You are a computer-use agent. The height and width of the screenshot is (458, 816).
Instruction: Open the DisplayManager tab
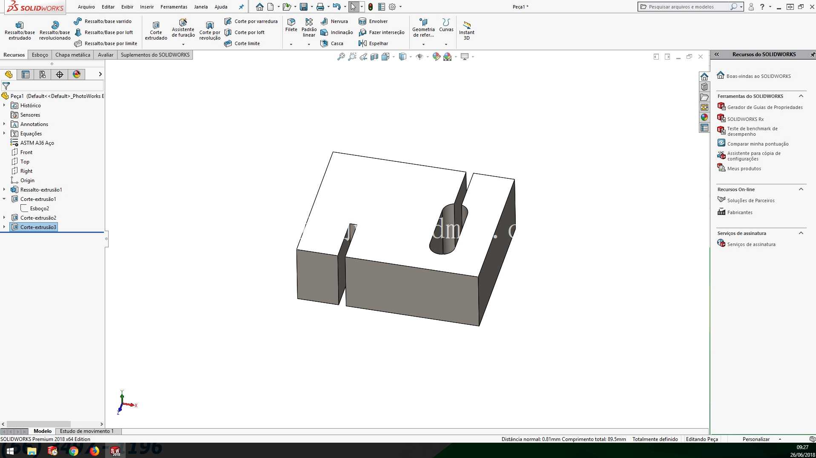point(77,74)
